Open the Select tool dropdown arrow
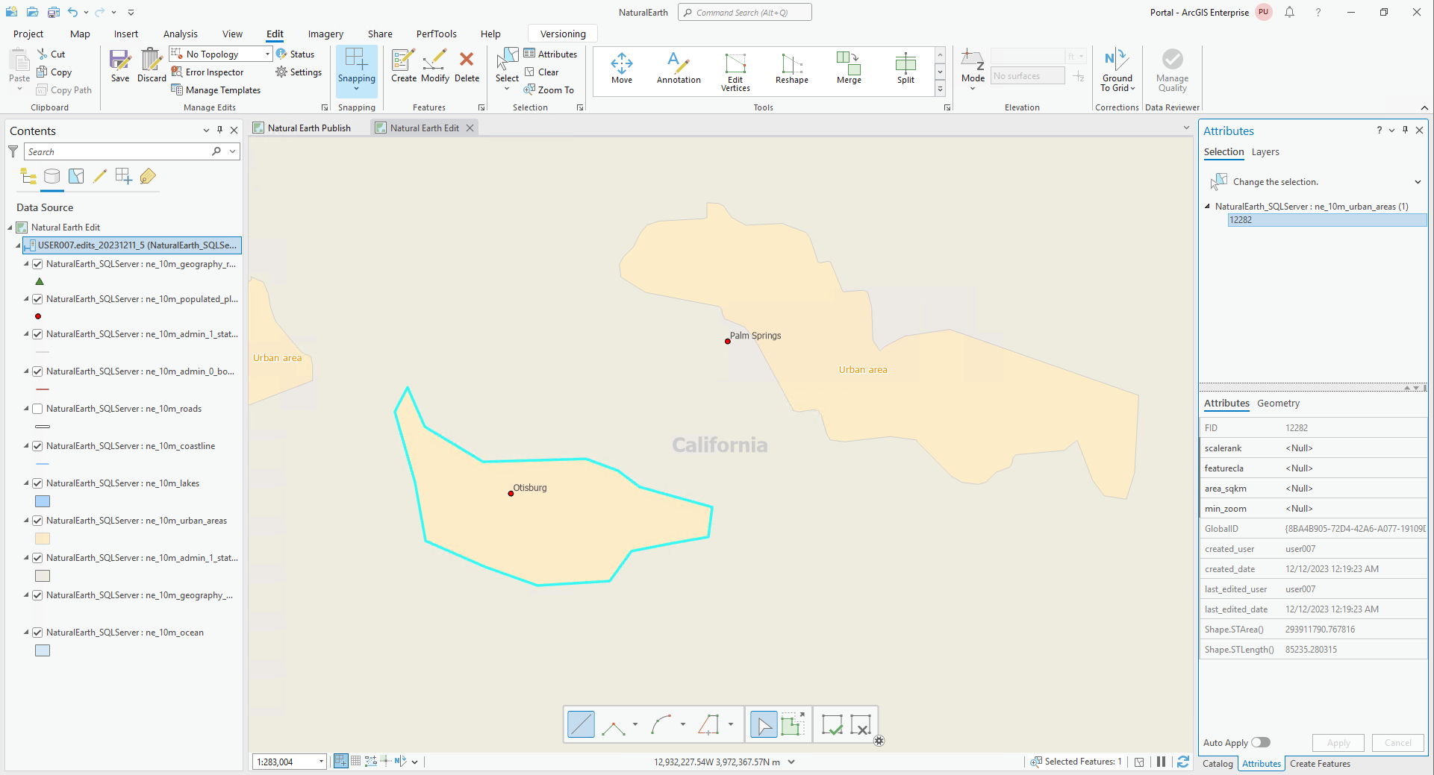1434x775 pixels. pos(507,89)
